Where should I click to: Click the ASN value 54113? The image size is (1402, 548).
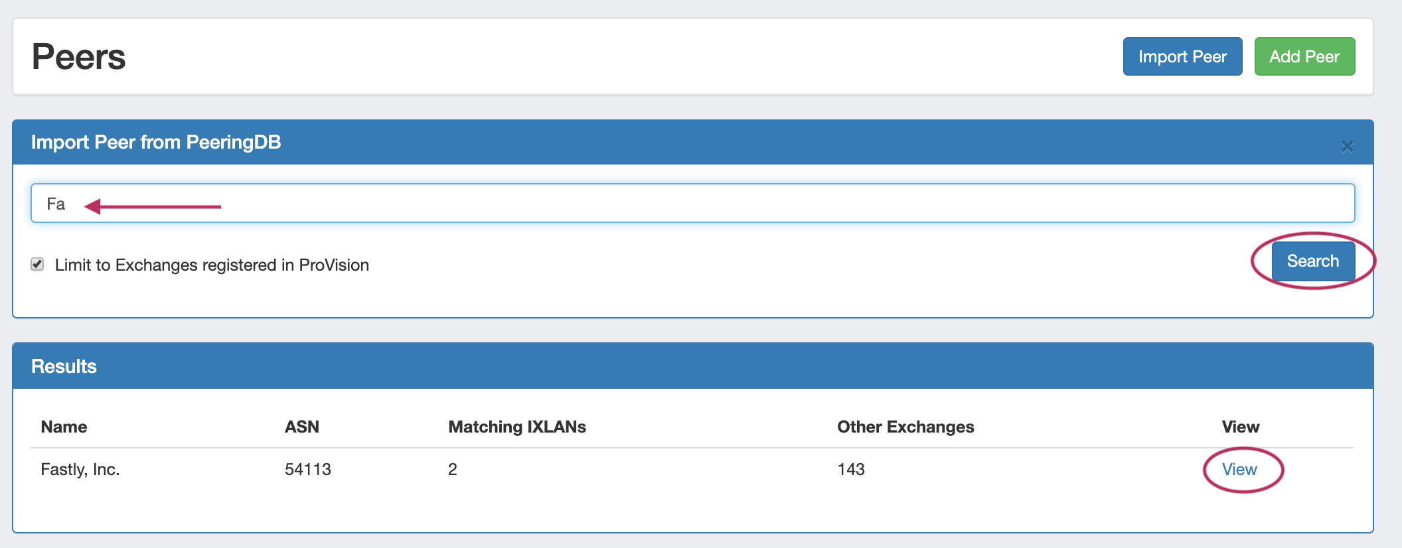pyautogui.click(x=308, y=470)
